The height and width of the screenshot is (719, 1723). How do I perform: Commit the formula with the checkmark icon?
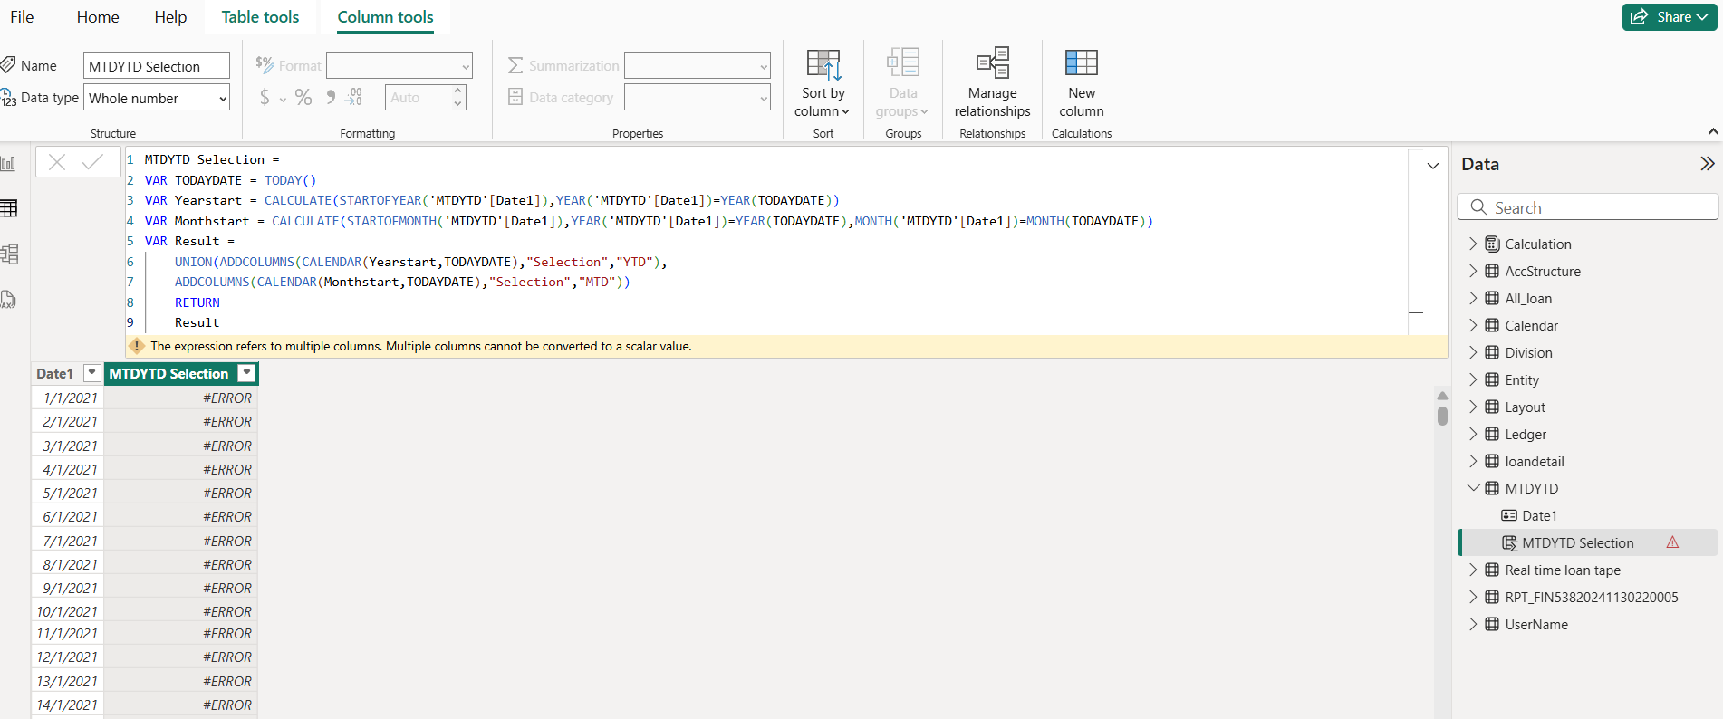pyautogui.click(x=92, y=162)
